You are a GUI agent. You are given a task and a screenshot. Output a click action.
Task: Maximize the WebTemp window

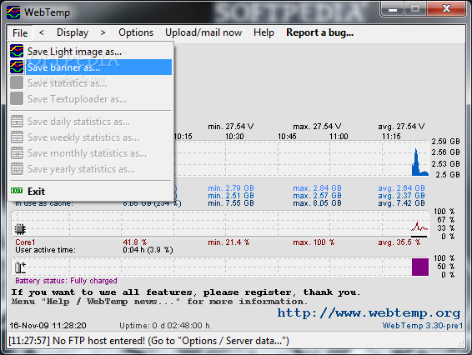(x=415, y=9)
